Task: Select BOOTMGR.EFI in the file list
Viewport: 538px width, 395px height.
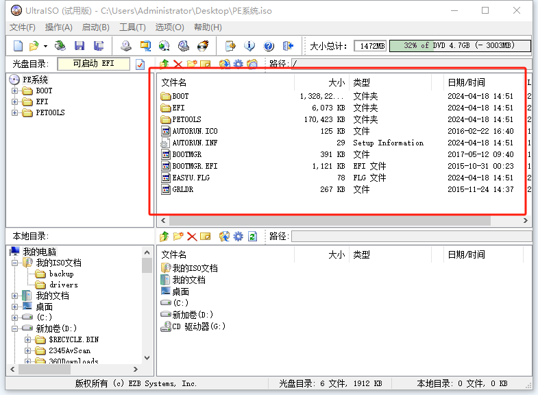Action: coord(195,166)
